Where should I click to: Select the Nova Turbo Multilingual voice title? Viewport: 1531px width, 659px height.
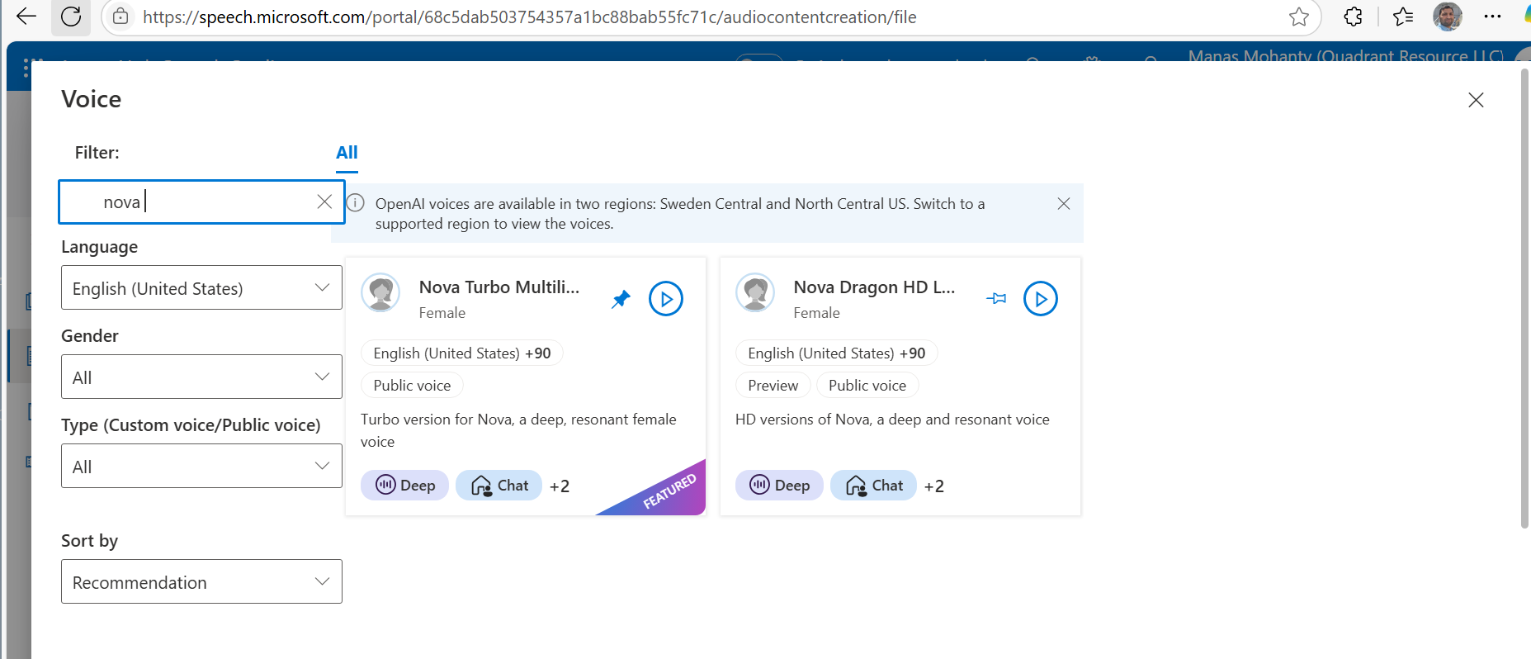tap(499, 287)
